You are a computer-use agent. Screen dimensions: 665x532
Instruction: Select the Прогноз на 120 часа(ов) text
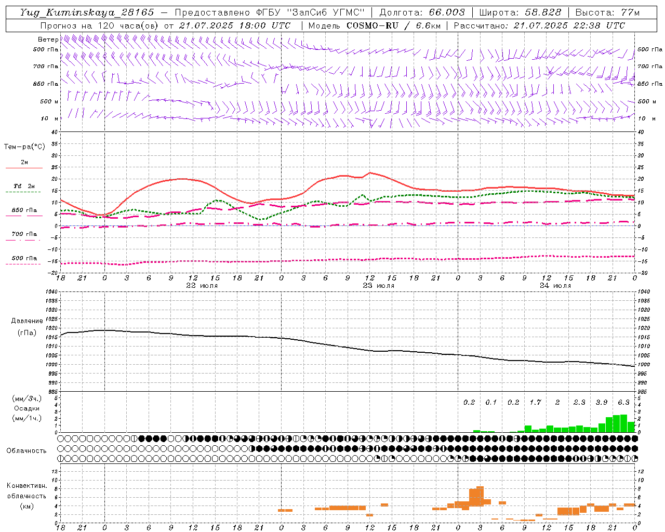pos(100,25)
